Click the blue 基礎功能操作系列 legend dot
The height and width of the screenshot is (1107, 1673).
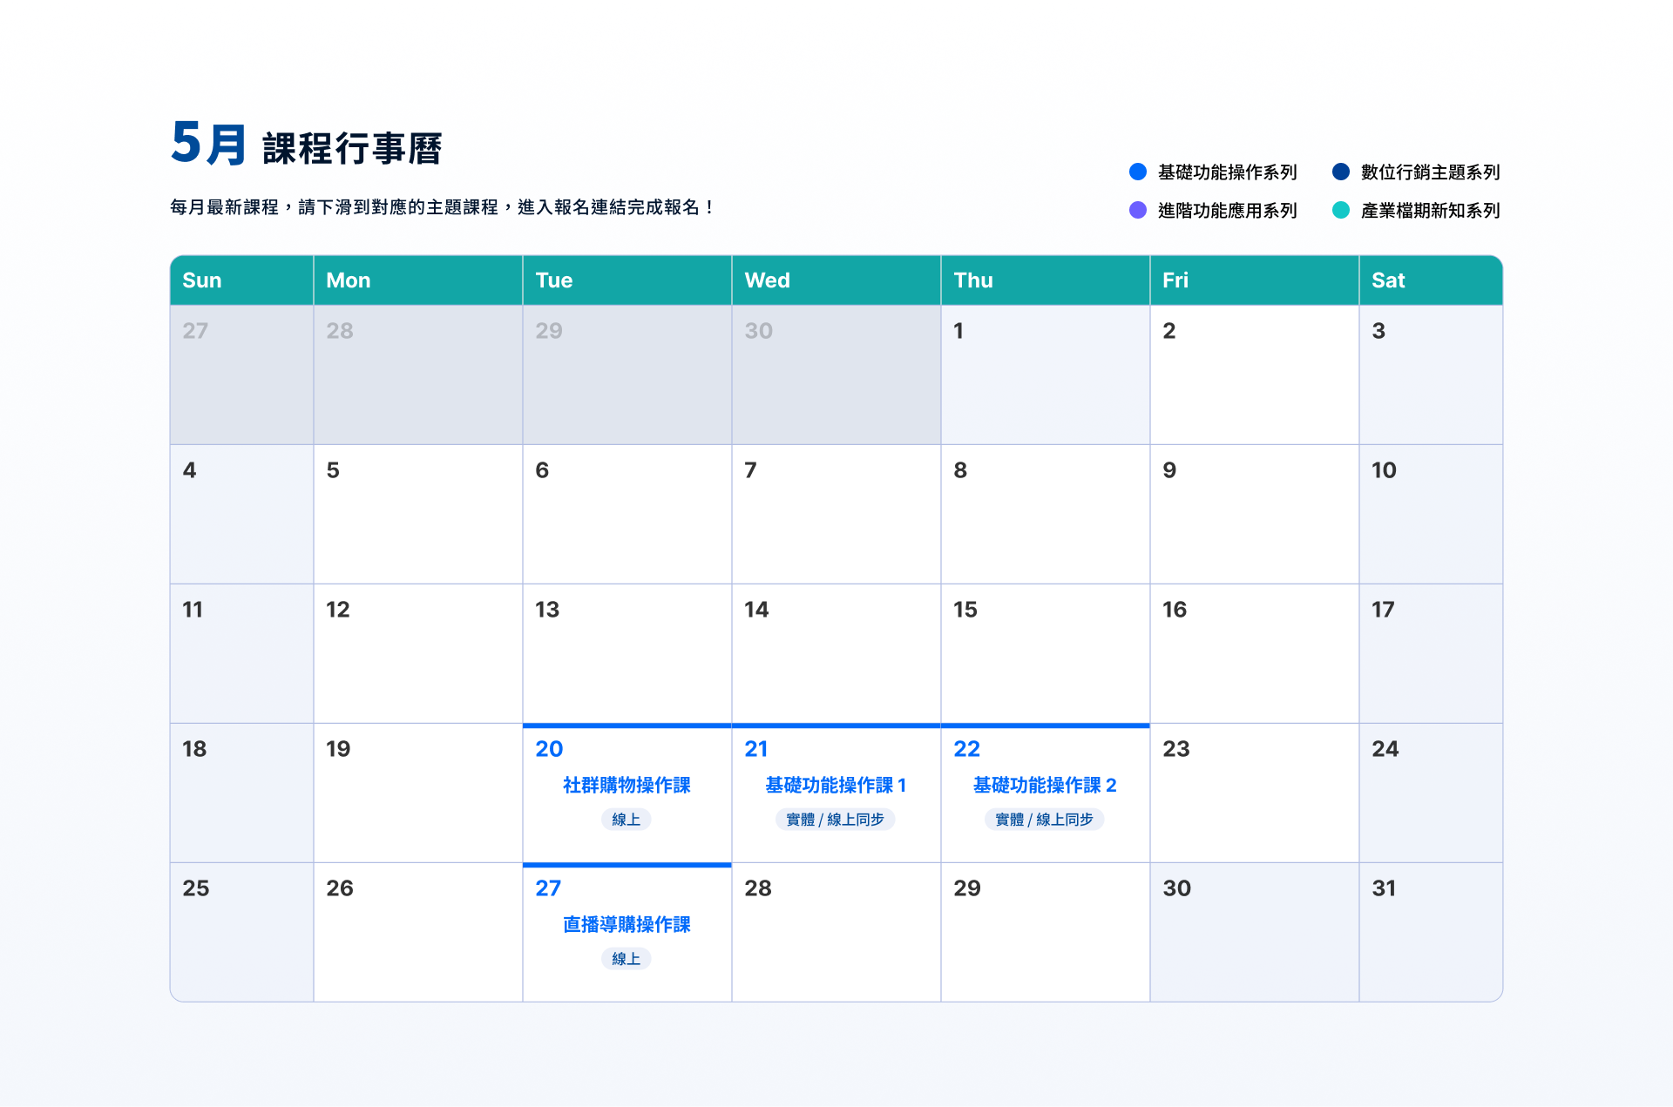(x=1137, y=172)
